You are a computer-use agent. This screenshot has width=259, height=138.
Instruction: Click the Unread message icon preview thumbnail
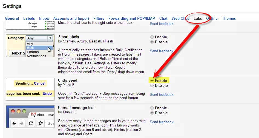[x=30, y=117]
